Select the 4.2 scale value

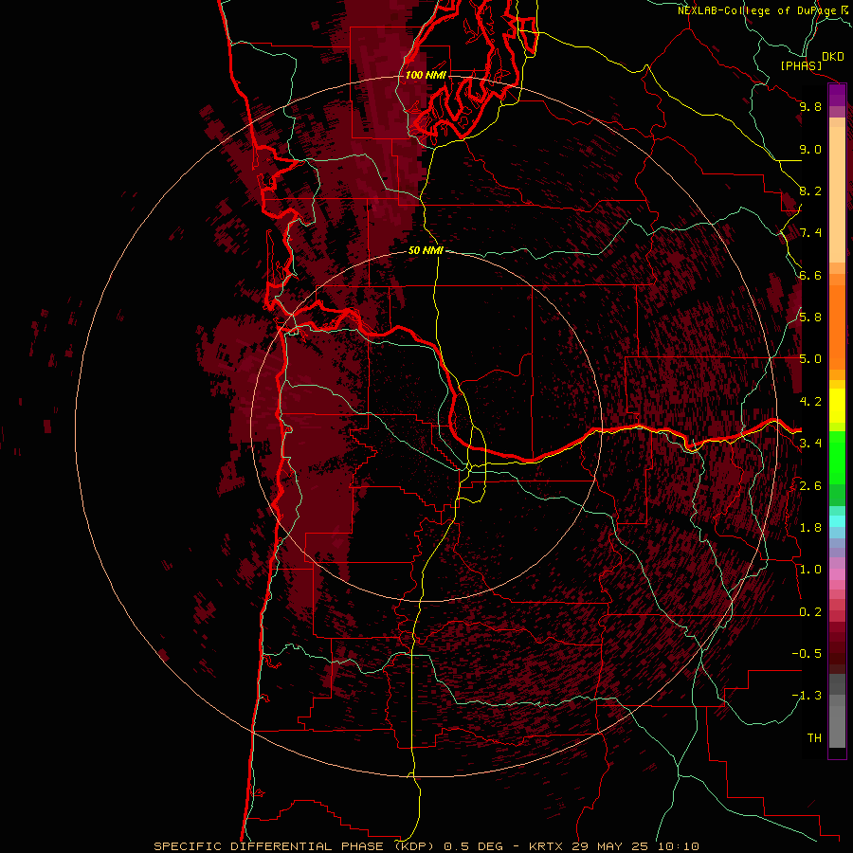point(810,402)
